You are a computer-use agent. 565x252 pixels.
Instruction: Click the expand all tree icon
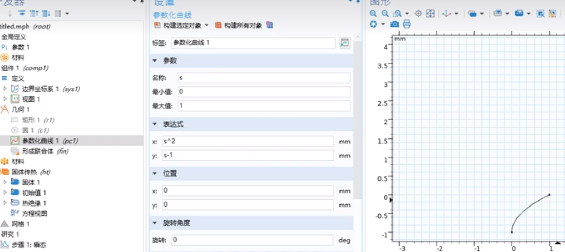pyautogui.click(x=46, y=13)
